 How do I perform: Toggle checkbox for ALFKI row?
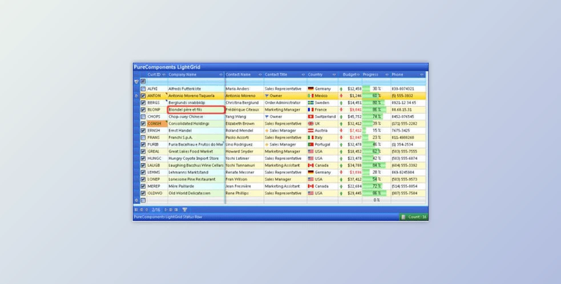pos(143,89)
